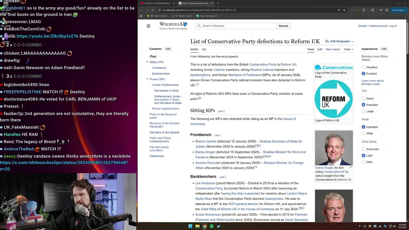
Task: Click the browser forward arrow
Action: (147, 10)
